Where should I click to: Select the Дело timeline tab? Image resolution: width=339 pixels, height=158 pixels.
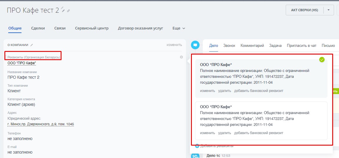214,46
